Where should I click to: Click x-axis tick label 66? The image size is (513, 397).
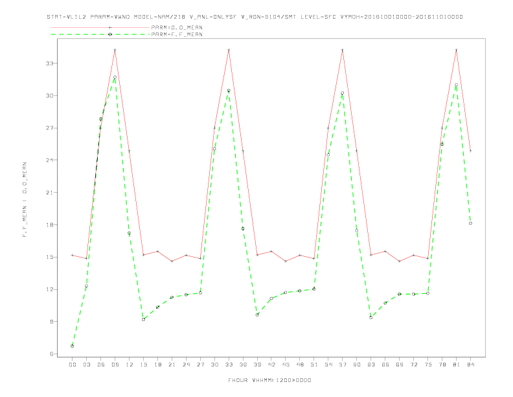[x=385, y=365]
